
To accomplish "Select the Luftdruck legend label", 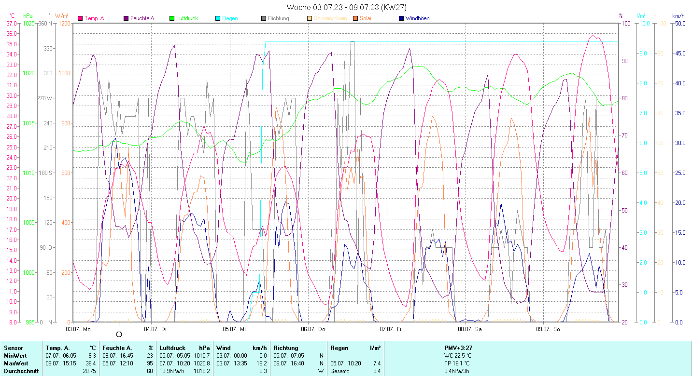I will click(187, 18).
